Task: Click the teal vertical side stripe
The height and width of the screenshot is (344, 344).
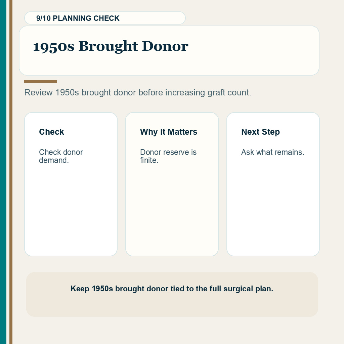Action: tap(3, 172)
